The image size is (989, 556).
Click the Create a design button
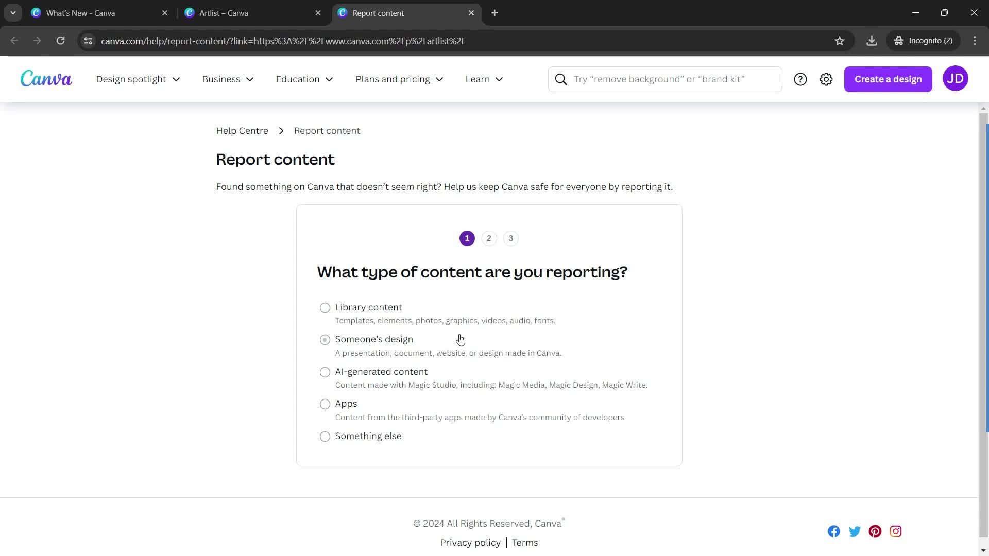pos(889,78)
